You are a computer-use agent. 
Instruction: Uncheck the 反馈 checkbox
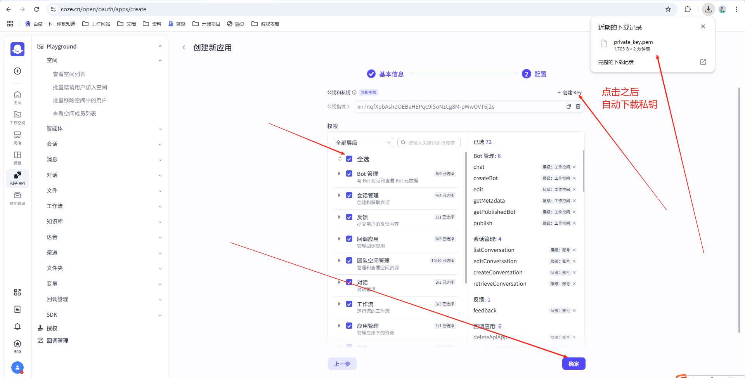[349, 217]
